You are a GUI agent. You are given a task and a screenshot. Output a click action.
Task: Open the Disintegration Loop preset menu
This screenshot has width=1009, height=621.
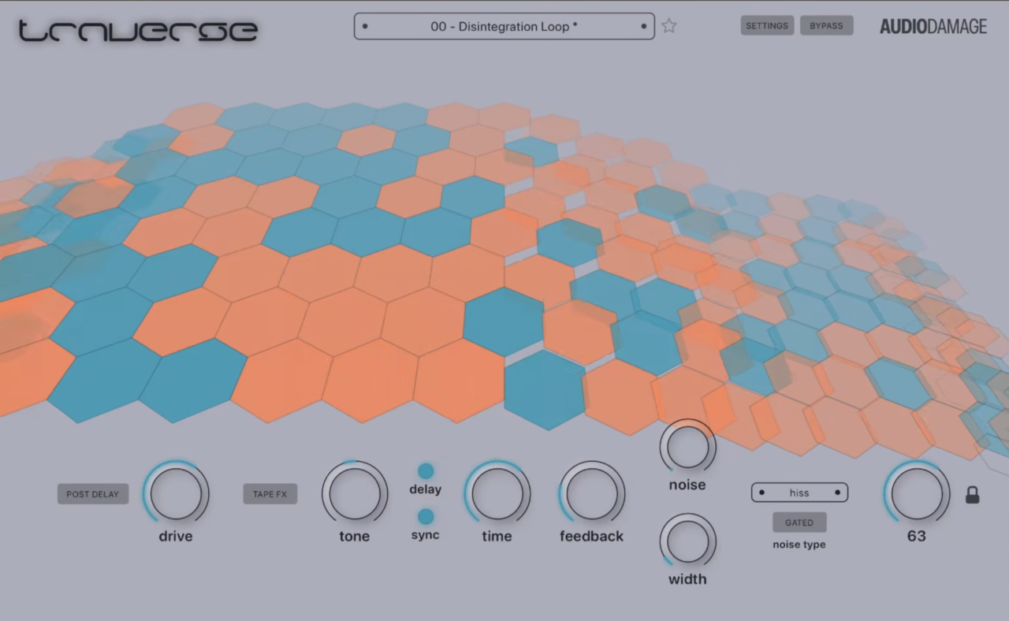point(504,26)
